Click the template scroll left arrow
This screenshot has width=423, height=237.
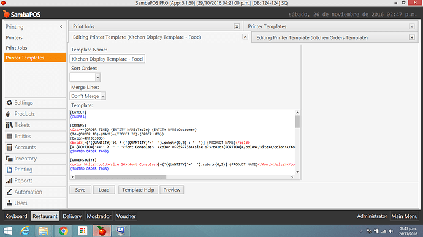pos(72,177)
